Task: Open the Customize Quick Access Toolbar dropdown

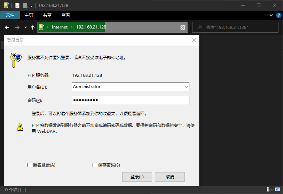Action: click(31, 6)
